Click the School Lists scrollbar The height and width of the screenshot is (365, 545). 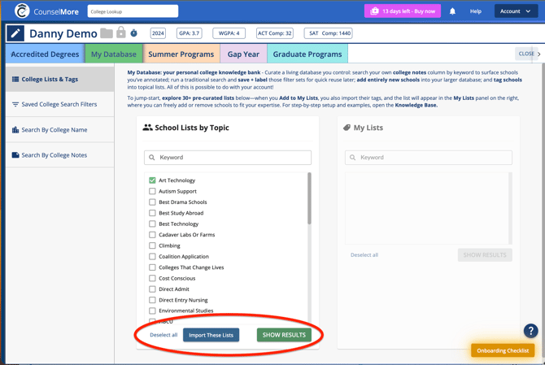pyautogui.click(x=309, y=199)
